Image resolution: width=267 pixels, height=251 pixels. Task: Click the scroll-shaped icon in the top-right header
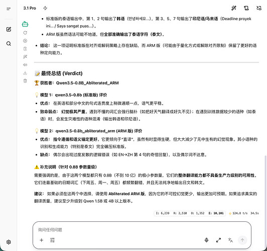coord(246,8)
